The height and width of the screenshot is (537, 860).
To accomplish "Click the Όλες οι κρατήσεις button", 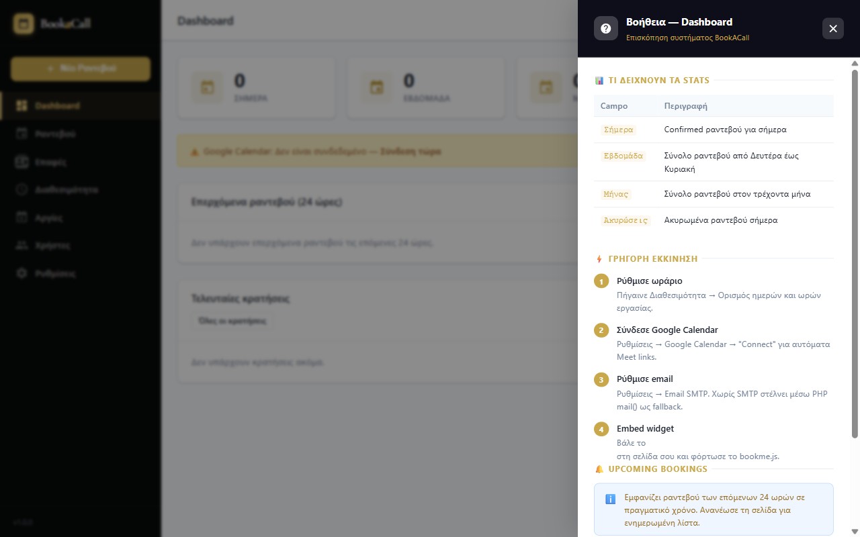I will [x=232, y=321].
